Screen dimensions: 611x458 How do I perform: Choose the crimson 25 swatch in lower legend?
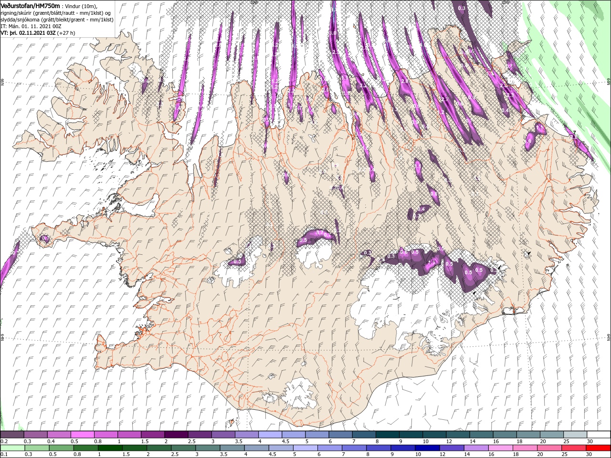click(x=573, y=448)
